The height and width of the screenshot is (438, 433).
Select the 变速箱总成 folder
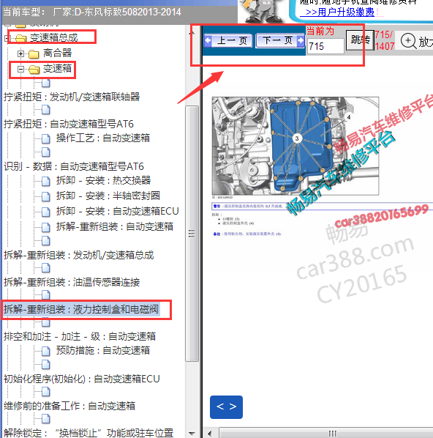coord(53,37)
